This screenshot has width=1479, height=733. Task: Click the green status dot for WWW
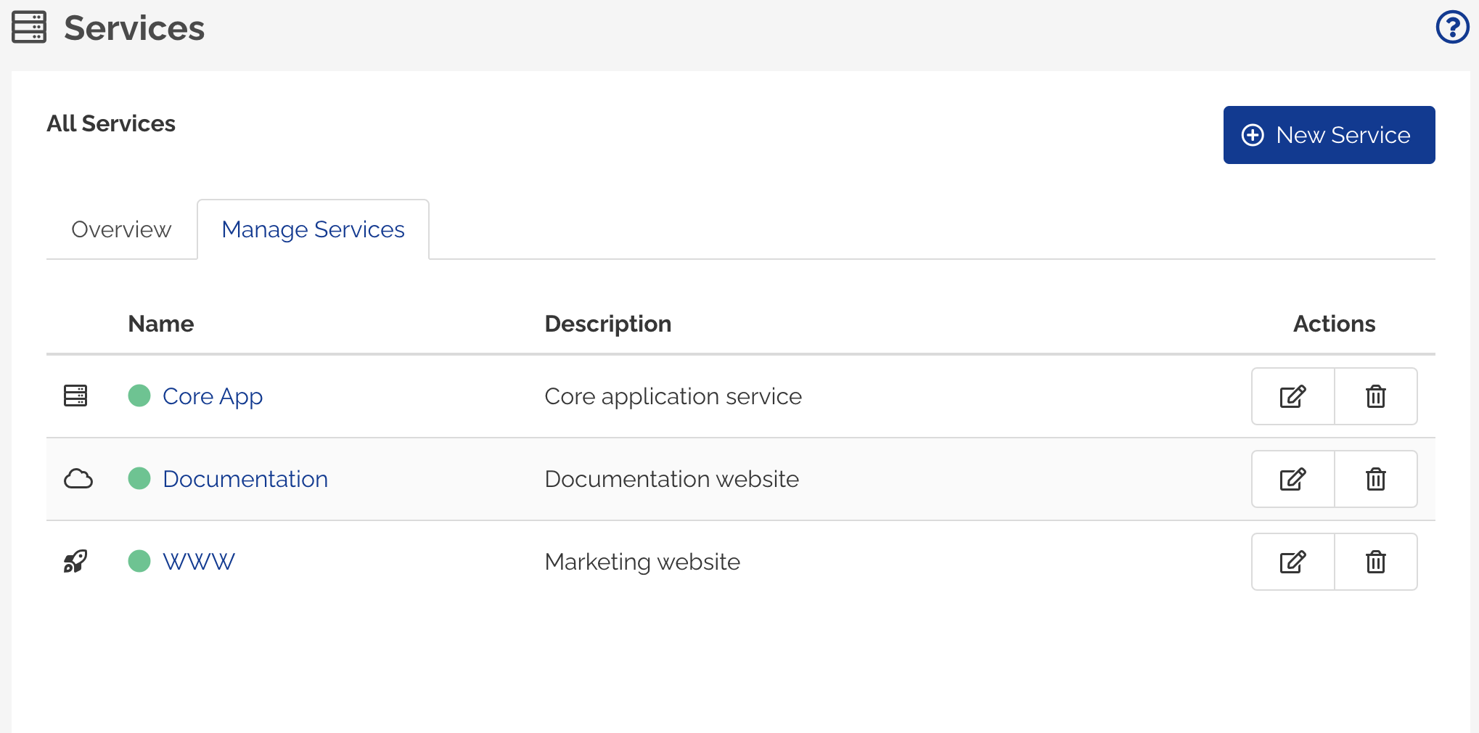139,560
